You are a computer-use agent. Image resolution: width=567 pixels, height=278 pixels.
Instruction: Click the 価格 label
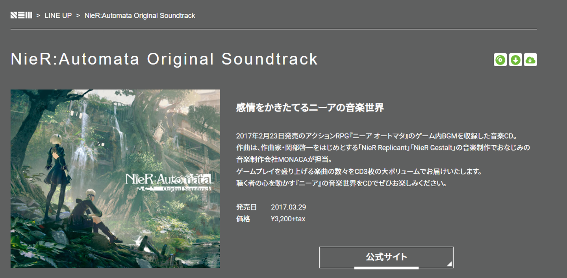click(243, 219)
